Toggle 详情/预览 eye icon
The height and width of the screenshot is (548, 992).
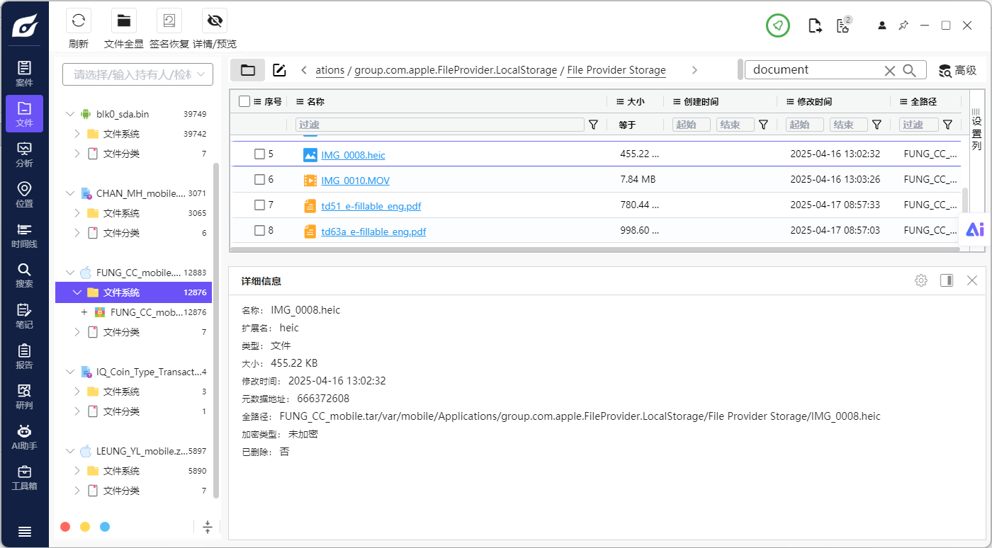[x=215, y=21]
